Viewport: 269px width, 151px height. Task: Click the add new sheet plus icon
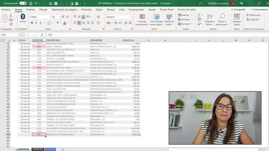(63, 149)
